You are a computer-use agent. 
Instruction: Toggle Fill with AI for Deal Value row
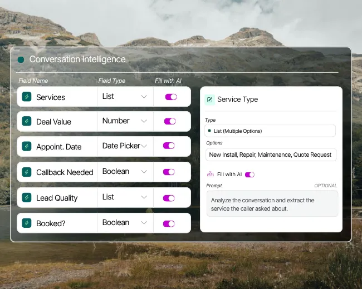170,121
